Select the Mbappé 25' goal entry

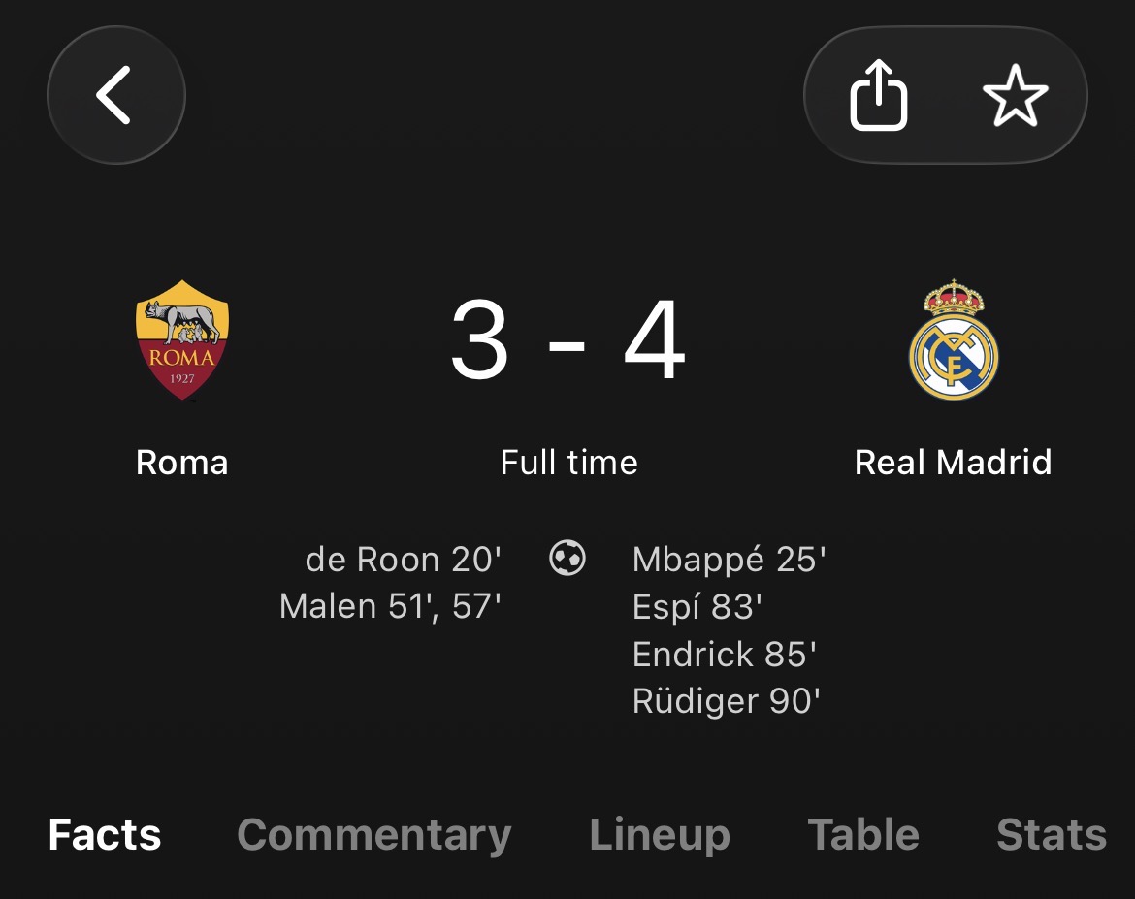pyautogui.click(x=729, y=560)
